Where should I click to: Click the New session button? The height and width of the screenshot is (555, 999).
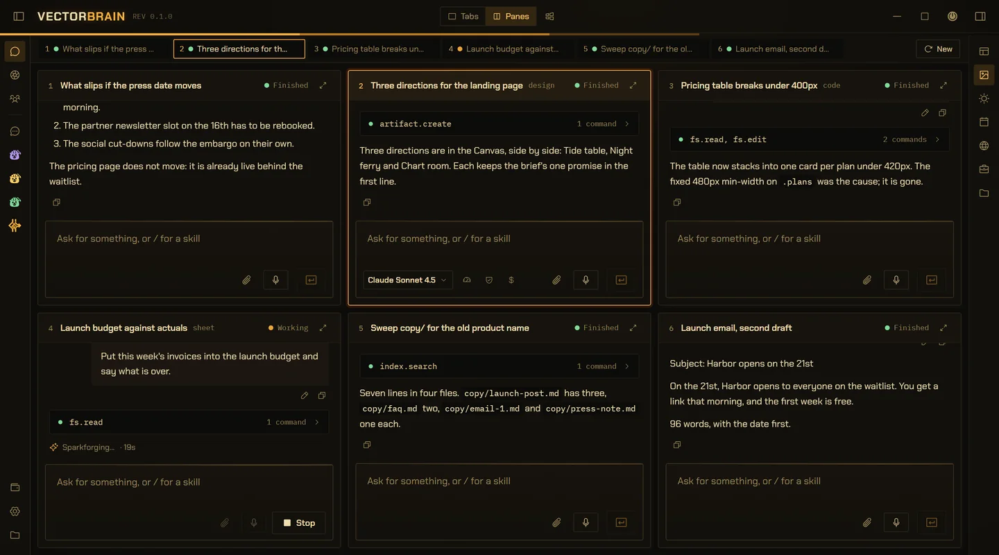tap(938, 49)
